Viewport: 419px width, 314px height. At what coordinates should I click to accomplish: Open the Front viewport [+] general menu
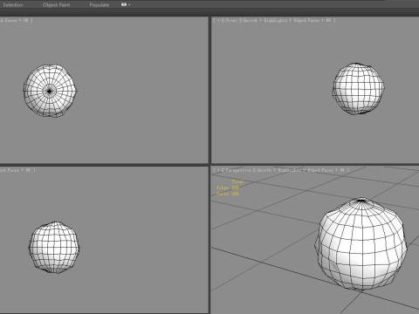218,20
